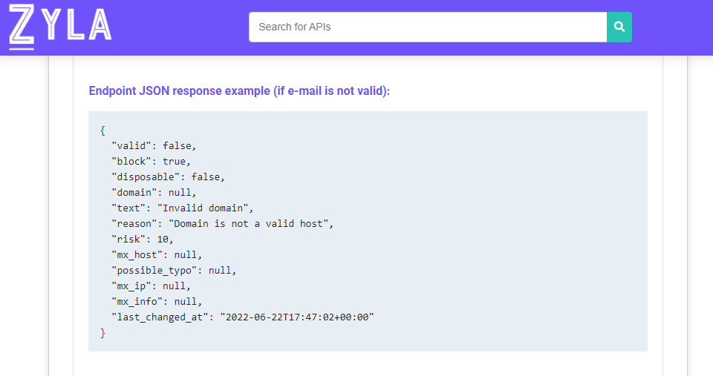Image resolution: width=713 pixels, height=376 pixels.
Task: Click the "risk": 10 line
Action: click(x=143, y=240)
